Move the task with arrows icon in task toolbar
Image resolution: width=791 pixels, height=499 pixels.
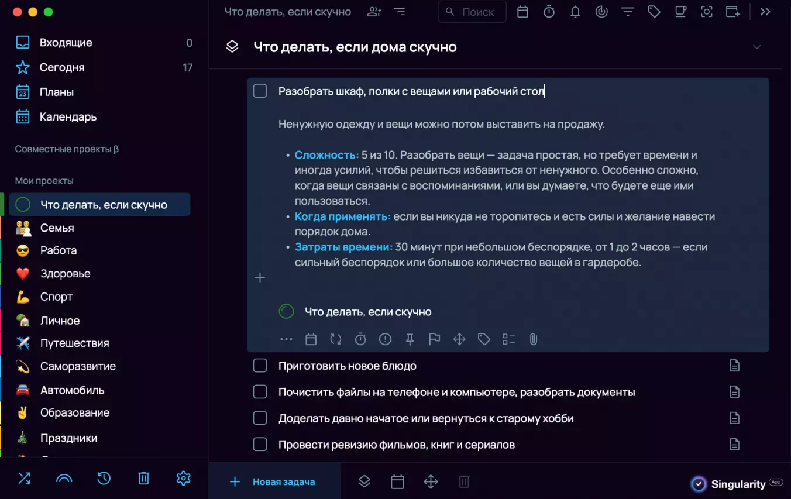(x=459, y=339)
